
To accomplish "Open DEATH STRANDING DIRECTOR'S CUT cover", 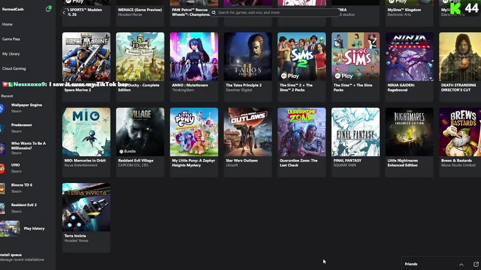I will (460, 57).
